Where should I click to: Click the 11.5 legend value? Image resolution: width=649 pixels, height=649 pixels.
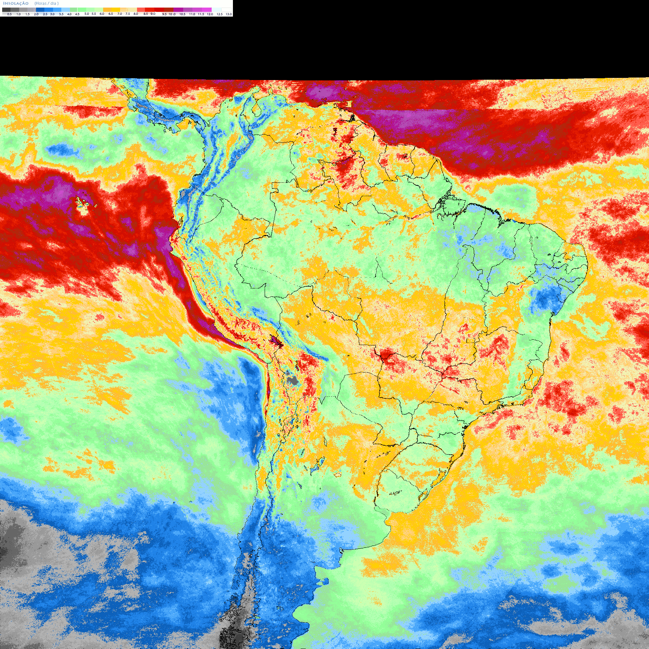click(201, 14)
